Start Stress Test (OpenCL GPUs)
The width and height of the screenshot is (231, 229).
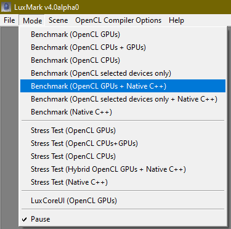tap(123, 131)
